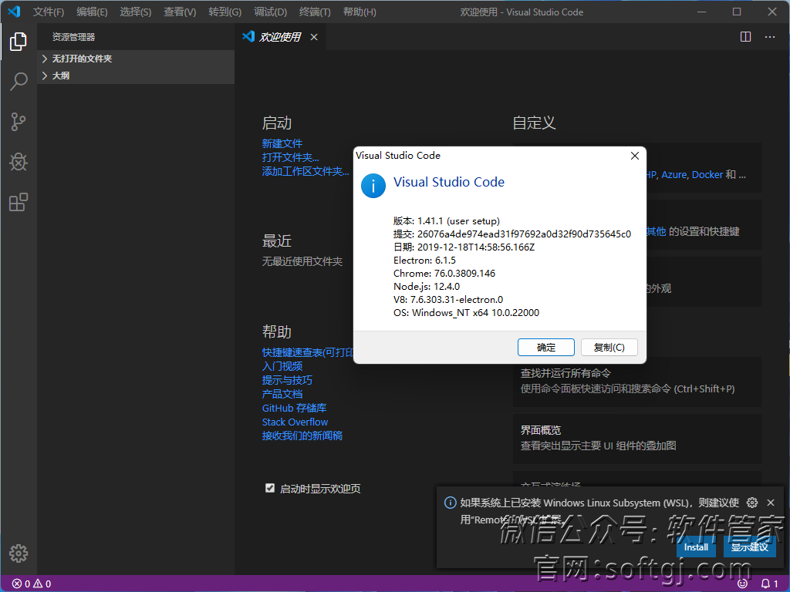Open the Stack Overflow link
The width and height of the screenshot is (790, 592).
(295, 422)
